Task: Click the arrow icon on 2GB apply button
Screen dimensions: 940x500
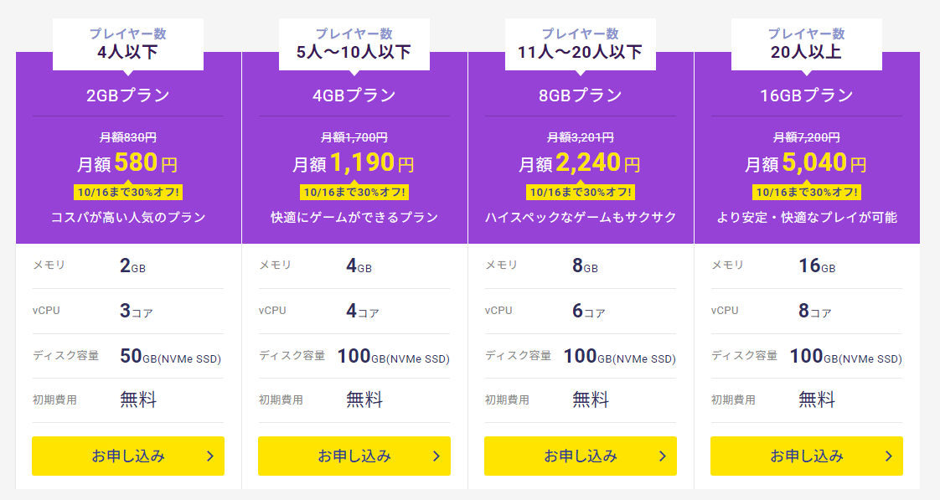Action: [x=209, y=456]
